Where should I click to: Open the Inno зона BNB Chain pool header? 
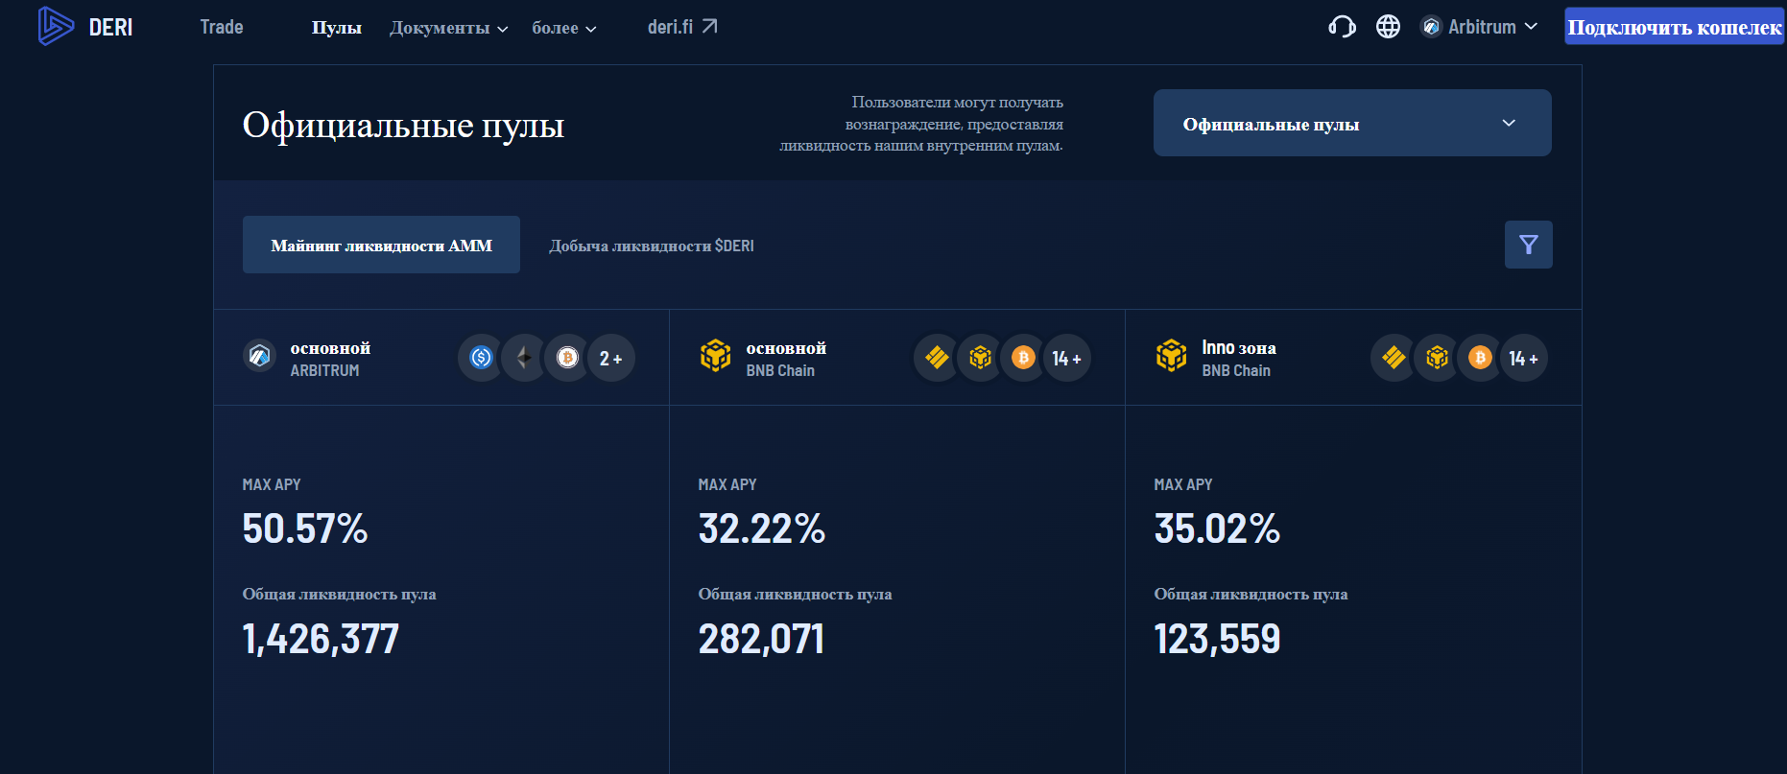(1353, 358)
